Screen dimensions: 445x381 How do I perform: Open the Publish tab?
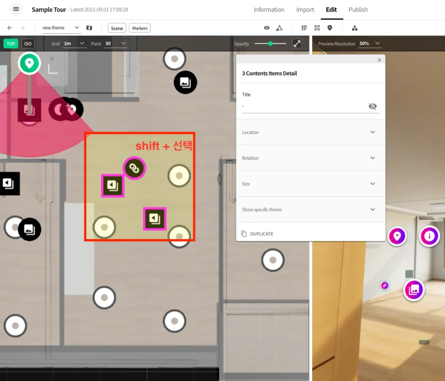pos(358,10)
